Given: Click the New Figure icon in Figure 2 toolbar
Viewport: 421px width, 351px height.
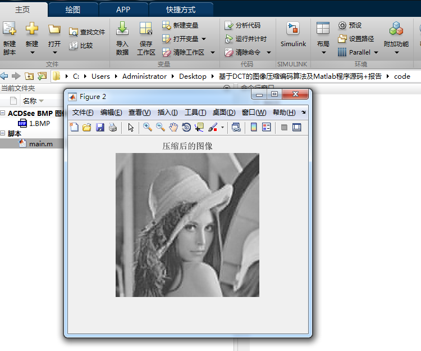Looking at the screenshot, I should click(74, 127).
